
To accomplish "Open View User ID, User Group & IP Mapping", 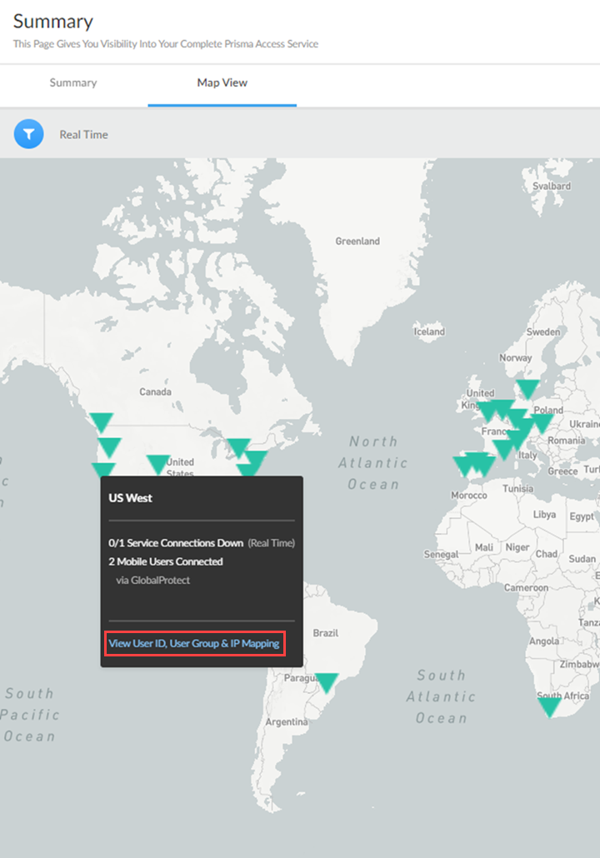I will (194, 643).
